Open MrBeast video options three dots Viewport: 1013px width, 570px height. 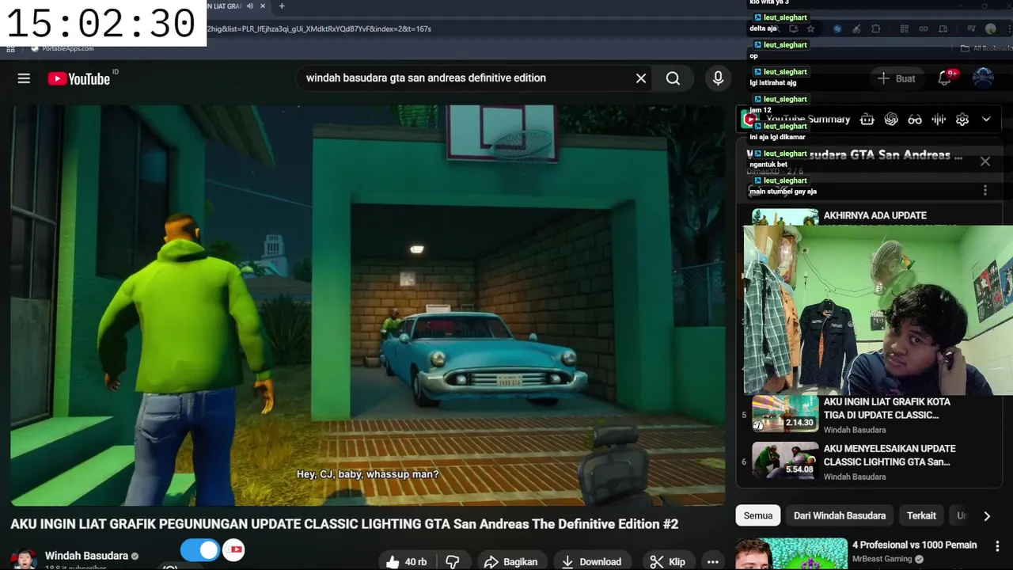(x=996, y=545)
